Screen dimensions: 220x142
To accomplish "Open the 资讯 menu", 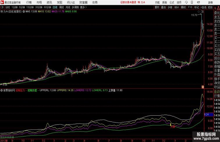I will point(49,2).
